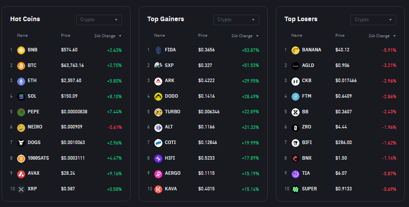Click the HIFI coin icon
The height and width of the screenshot is (207, 409).
(x=158, y=158)
